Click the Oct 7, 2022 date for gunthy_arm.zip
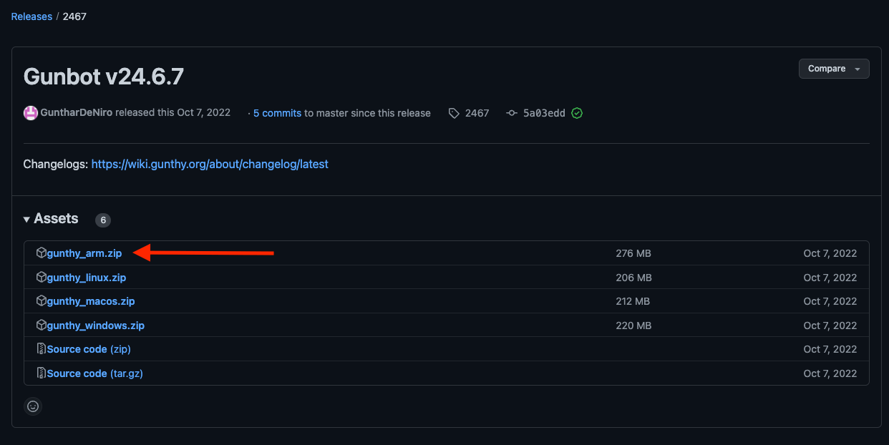Viewport: 889px width, 445px height. click(x=830, y=253)
